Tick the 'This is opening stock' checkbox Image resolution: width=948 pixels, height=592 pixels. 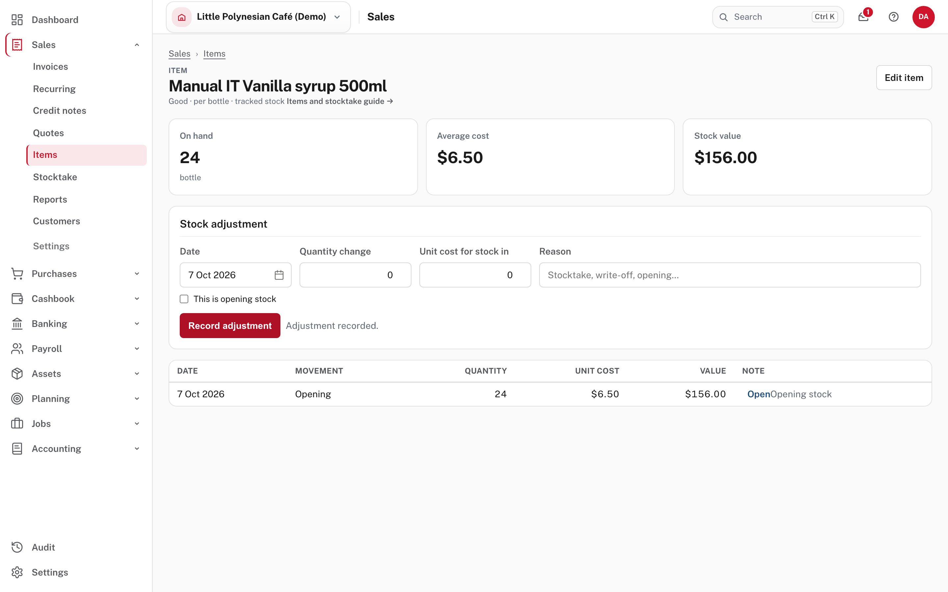(184, 299)
